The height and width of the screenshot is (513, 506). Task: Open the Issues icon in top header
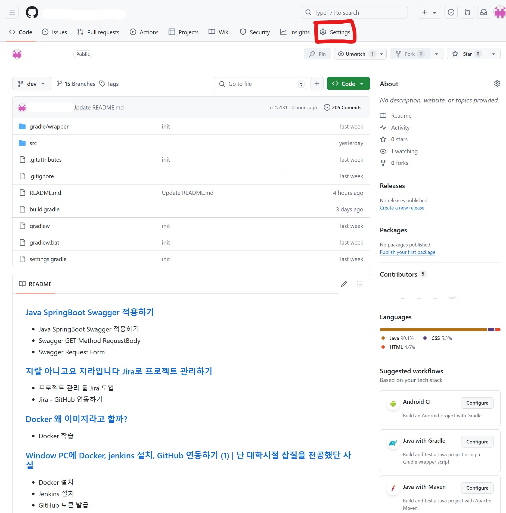coord(451,12)
